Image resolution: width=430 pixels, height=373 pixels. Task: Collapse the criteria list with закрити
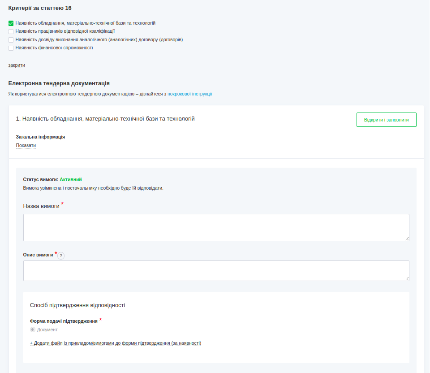17,65
